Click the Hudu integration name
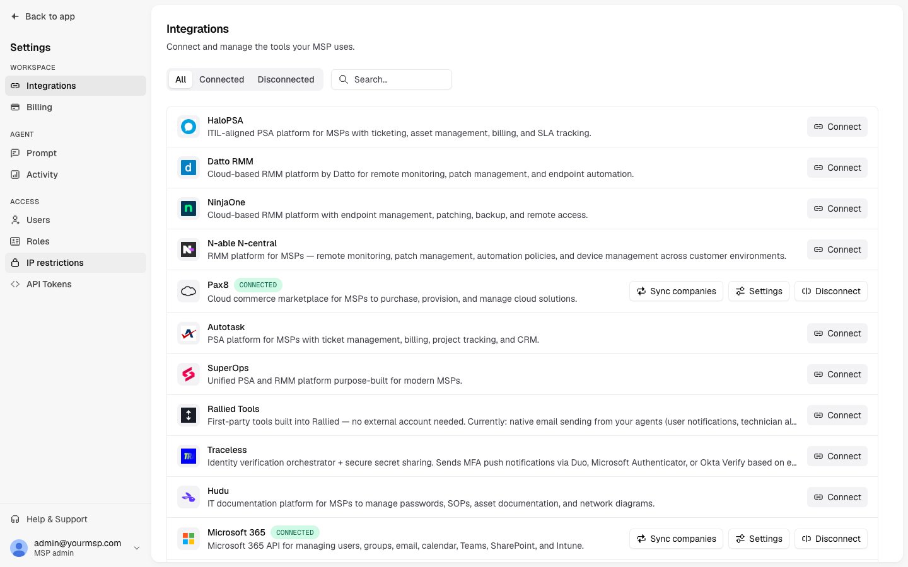Image resolution: width=908 pixels, height=567 pixels. point(218,491)
